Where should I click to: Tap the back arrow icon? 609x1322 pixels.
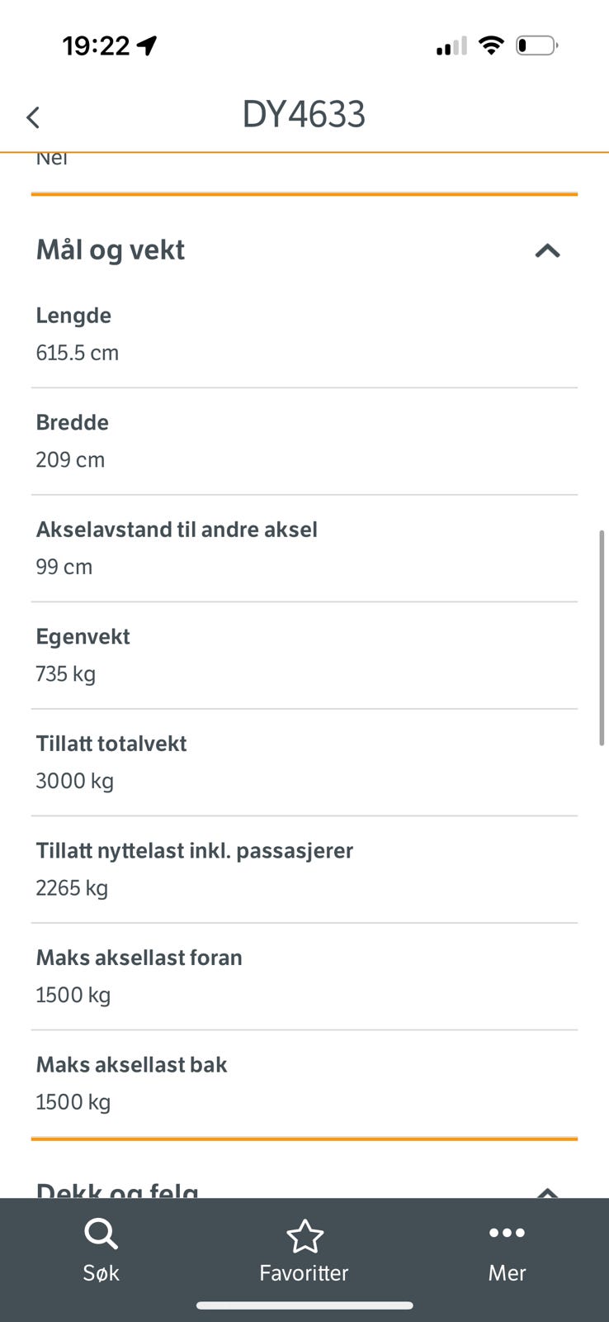pyautogui.click(x=33, y=117)
